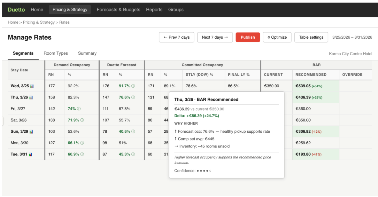The image size is (378, 197).
Task: Click recommended rate €436.39 in table
Action: tap(303, 97)
